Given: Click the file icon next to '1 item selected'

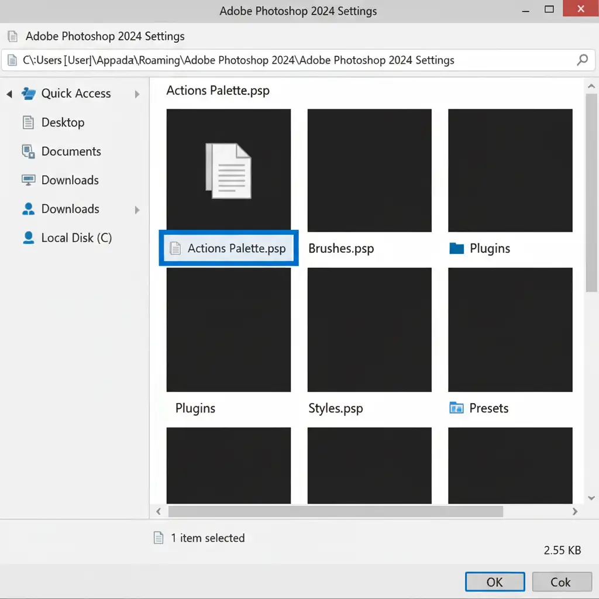Looking at the screenshot, I should tap(158, 538).
